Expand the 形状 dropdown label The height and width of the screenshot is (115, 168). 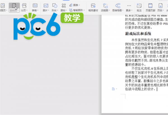pos(55,10)
